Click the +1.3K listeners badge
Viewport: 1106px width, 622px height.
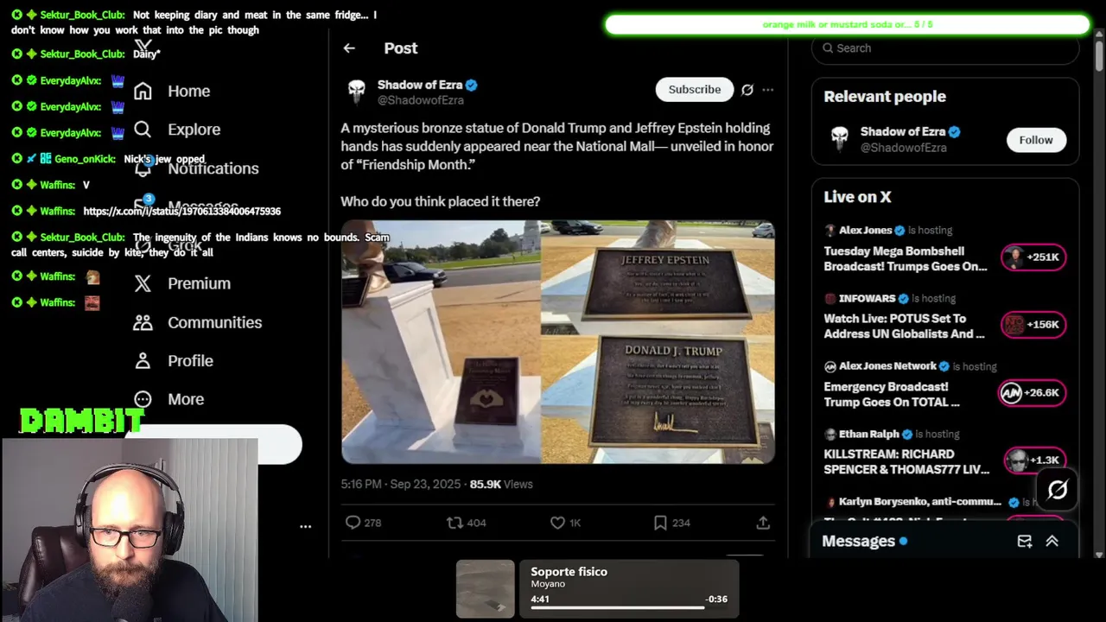(1034, 460)
